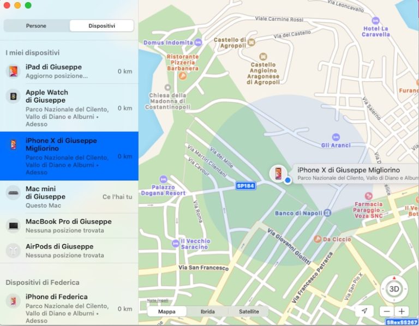Toggle the 3D map view button
The width and height of the screenshot is (419, 326).
coord(394,289)
